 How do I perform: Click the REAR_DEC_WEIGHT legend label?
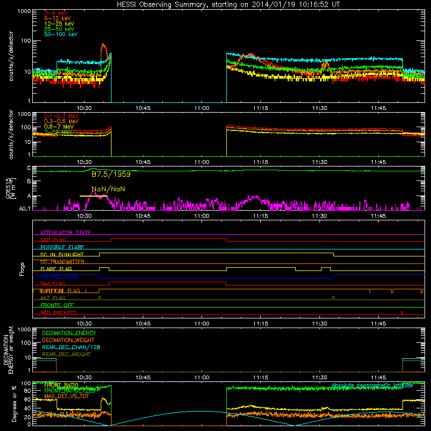[66, 354]
